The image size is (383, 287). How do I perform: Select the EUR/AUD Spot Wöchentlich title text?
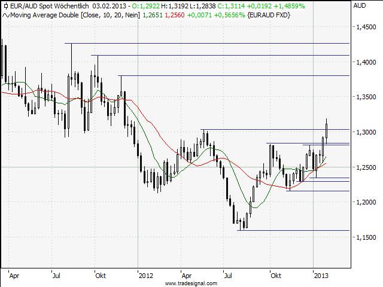click(50, 6)
